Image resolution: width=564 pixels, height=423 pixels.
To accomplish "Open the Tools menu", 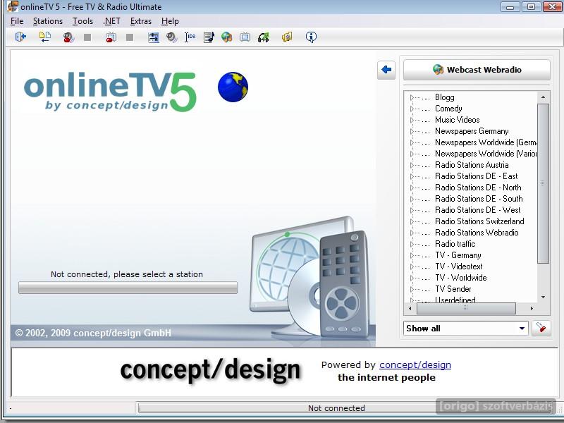I will pyautogui.click(x=82, y=21).
